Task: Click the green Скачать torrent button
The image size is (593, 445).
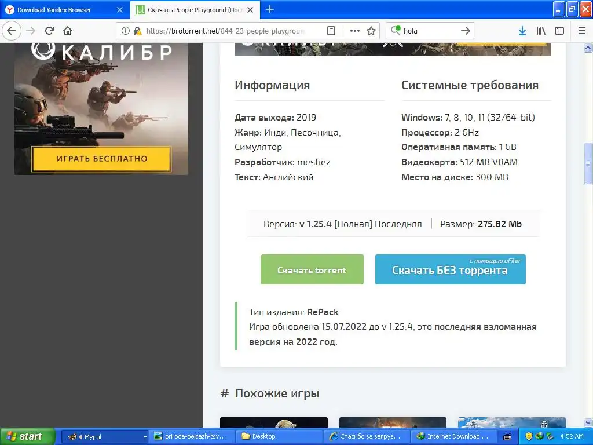Action: 312,269
